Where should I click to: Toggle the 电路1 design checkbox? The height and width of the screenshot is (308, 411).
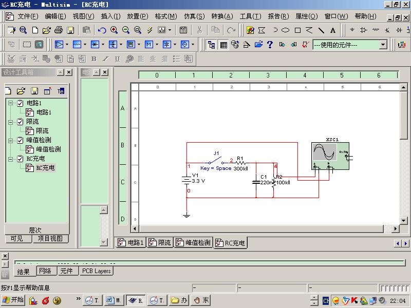pos(20,103)
